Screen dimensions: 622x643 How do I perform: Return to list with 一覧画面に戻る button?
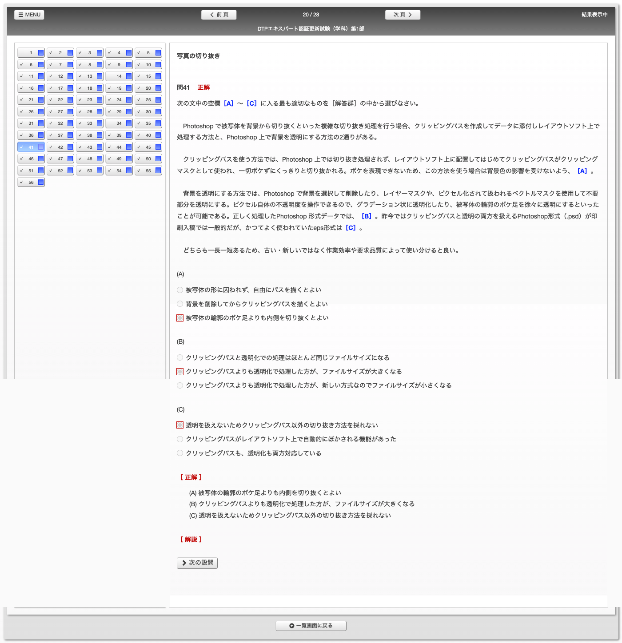[x=311, y=626]
